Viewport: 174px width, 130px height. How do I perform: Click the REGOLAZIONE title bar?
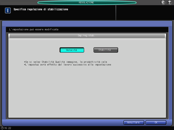tap(87, 3)
